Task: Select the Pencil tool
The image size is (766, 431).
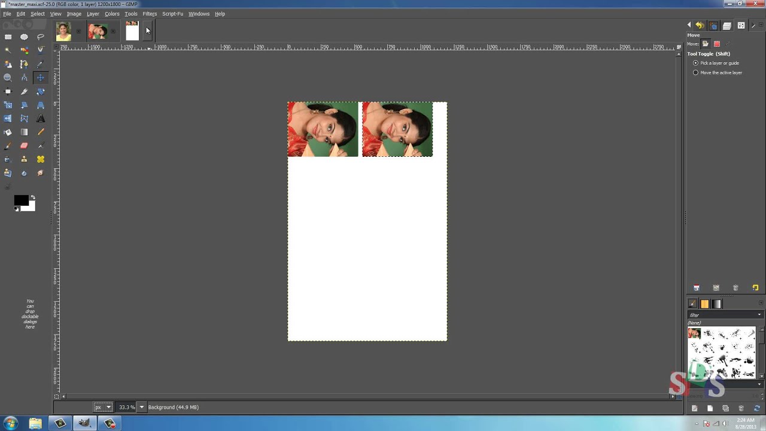Action: pos(41,132)
